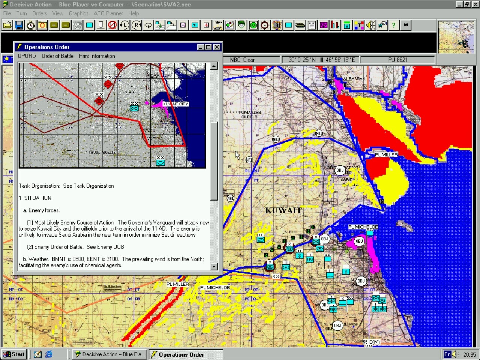Open the Order of Battle menu
This screenshot has width=480, height=360.
click(x=57, y=56)
